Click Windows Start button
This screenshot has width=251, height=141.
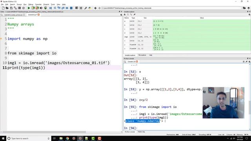[3, 138]
